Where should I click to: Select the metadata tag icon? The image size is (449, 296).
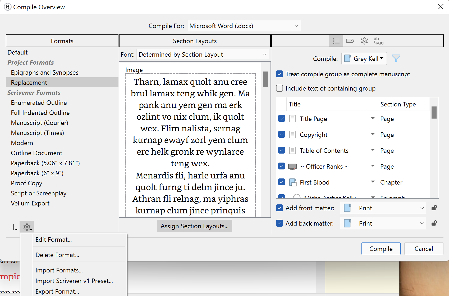(x=350, y=41)
